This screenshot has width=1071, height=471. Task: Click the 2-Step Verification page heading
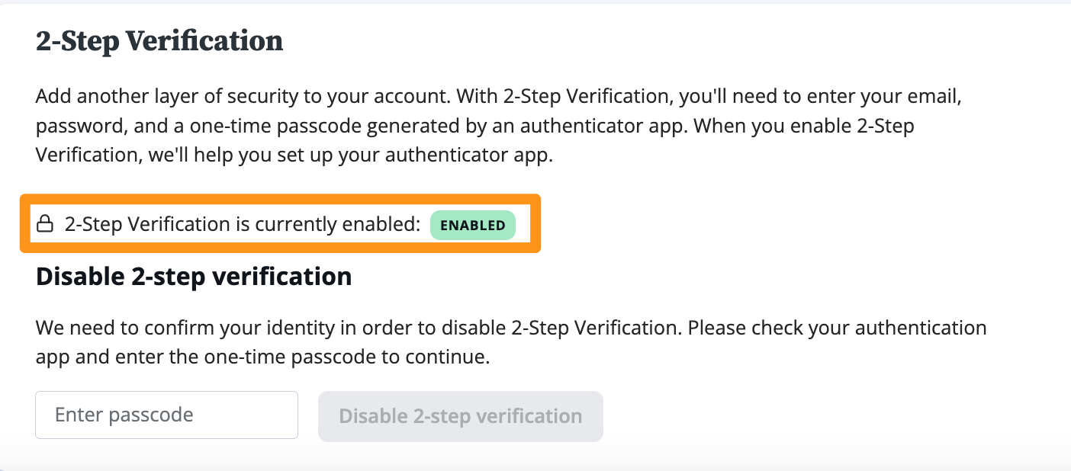(159, 40)
